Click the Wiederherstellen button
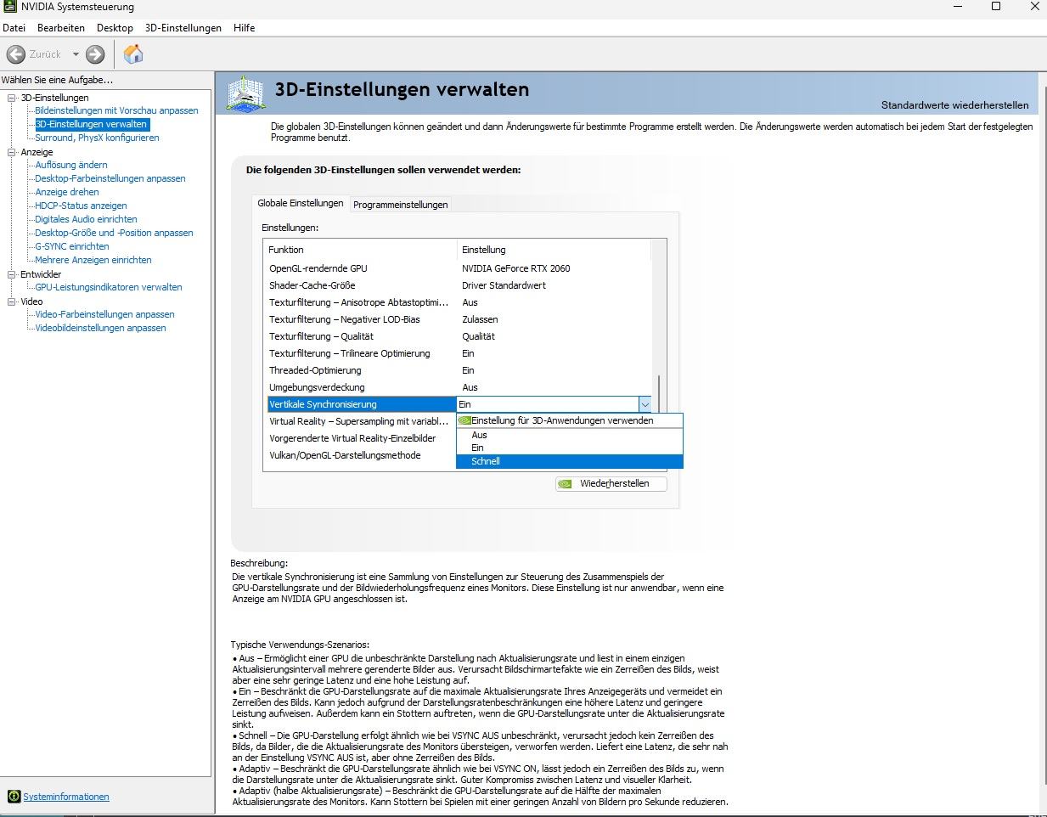The height and width of the screenshot is (817, 1047). (611, 484)
